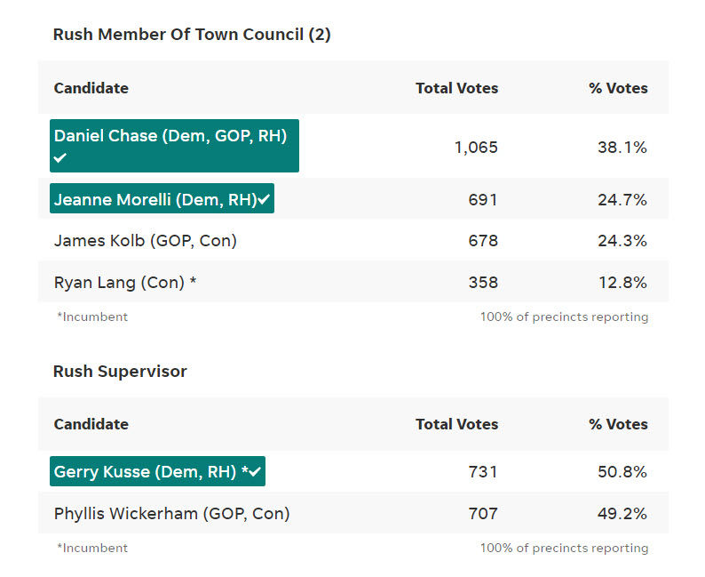Select the Daniel Chase (Dem, GOP, RH) label
The height and width of the screenshot is (577, 705).
(174, 146)
